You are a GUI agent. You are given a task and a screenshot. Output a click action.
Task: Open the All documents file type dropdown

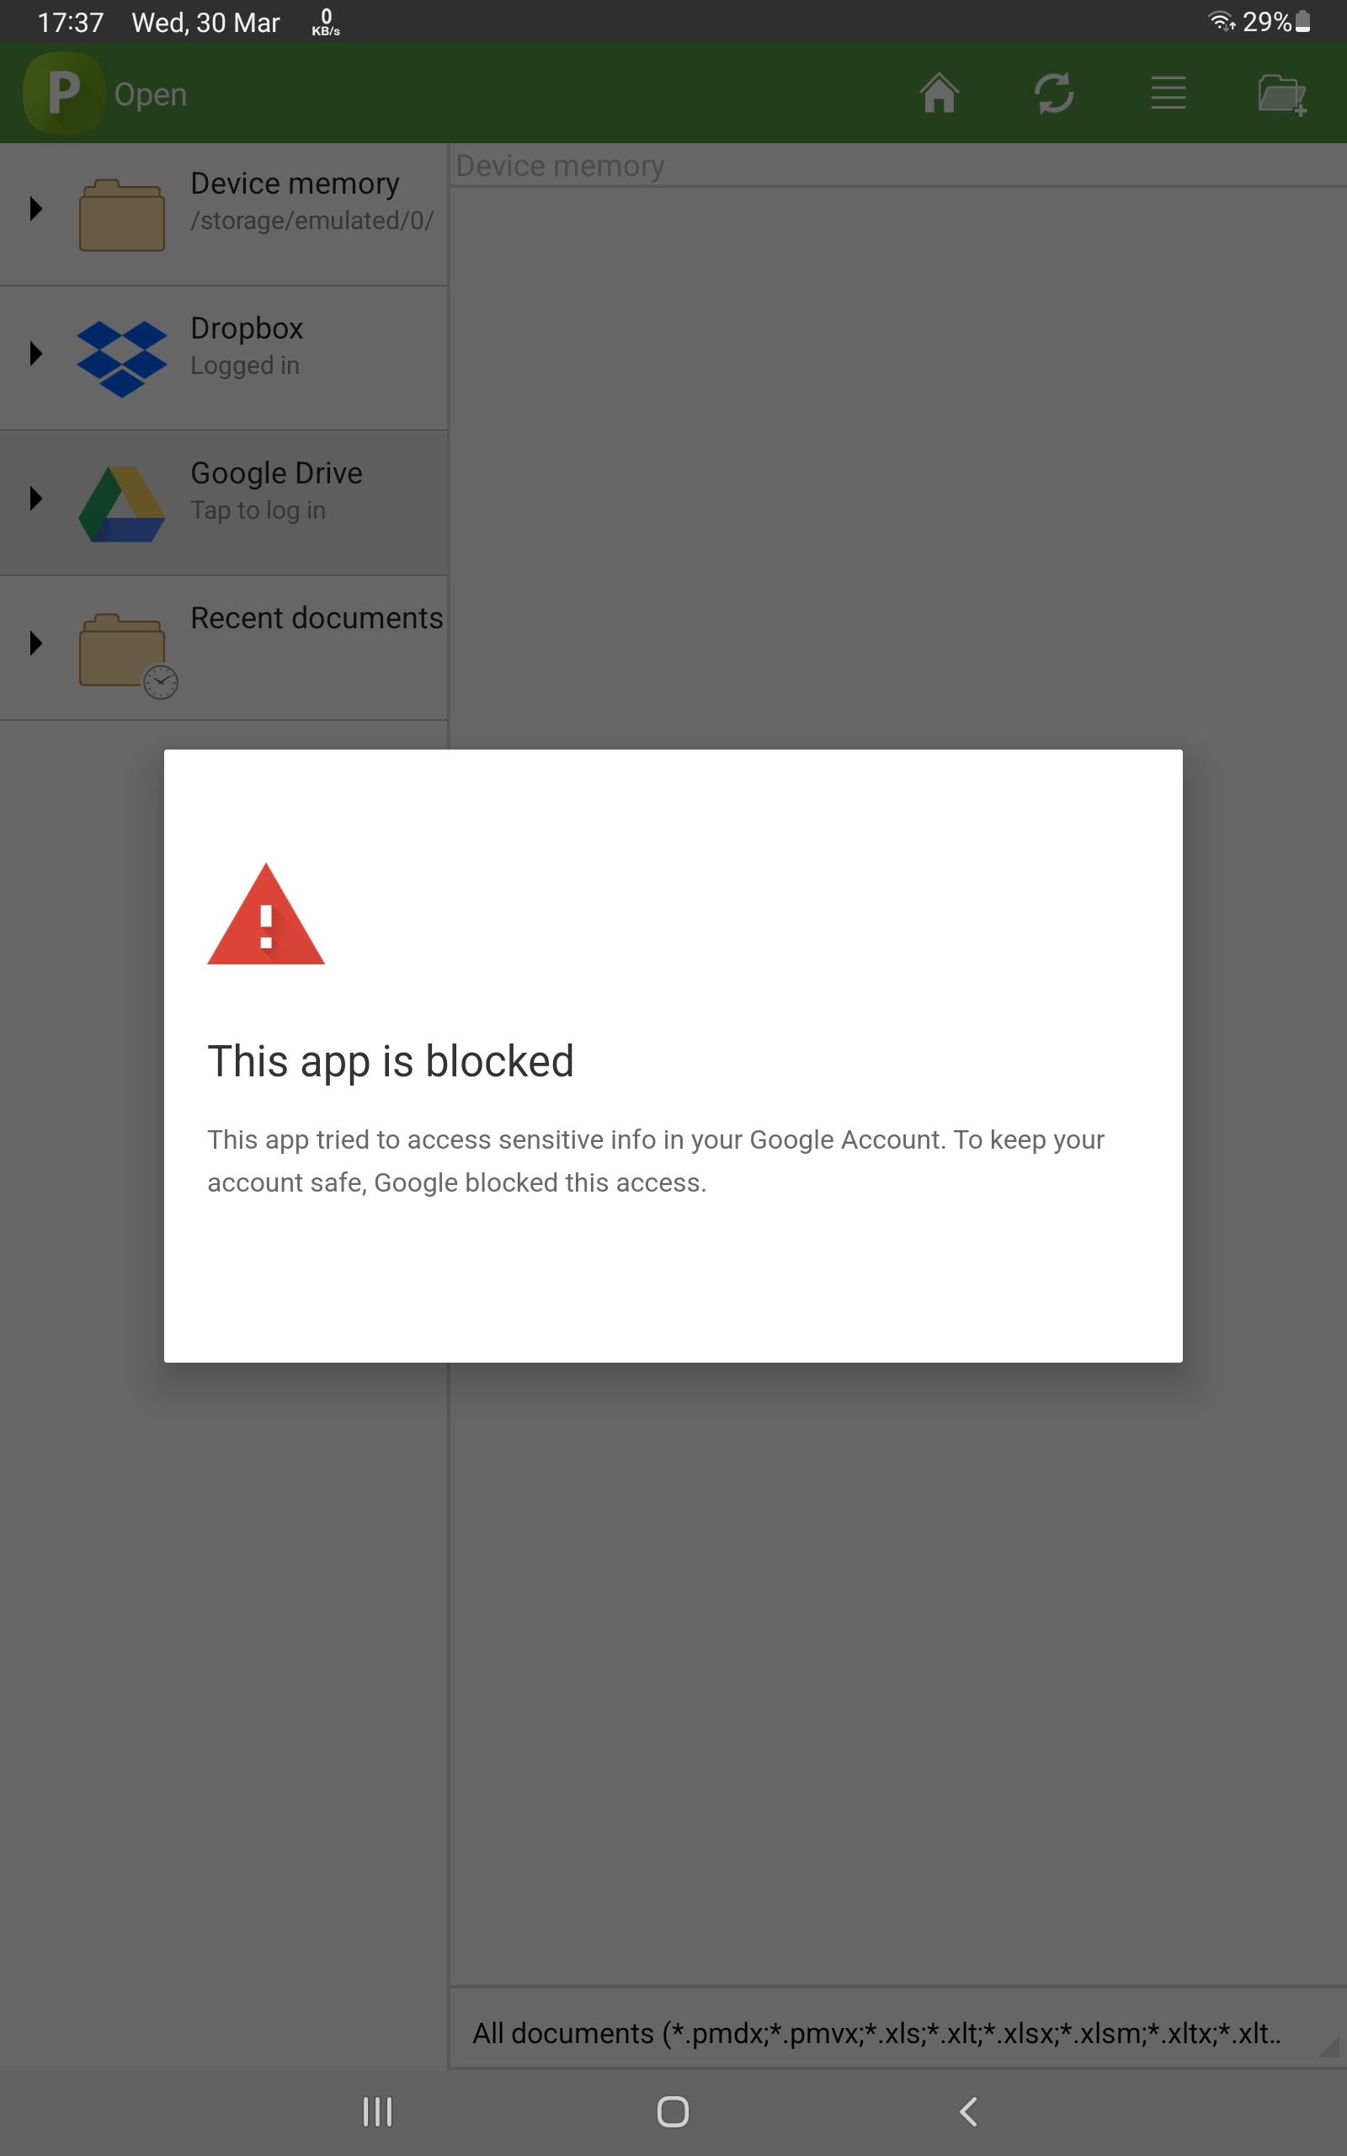(891, 2033)
